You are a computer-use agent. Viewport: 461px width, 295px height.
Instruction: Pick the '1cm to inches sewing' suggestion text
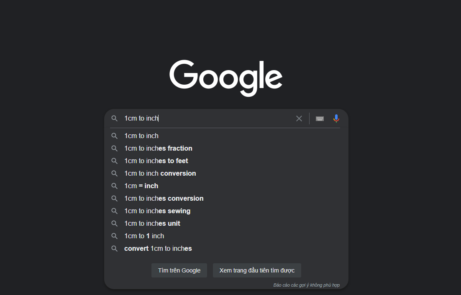157,211
